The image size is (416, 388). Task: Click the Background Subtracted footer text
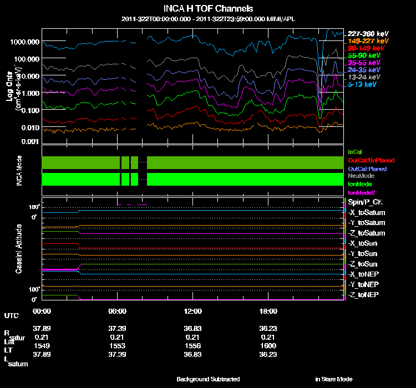(x=208, y=380)
